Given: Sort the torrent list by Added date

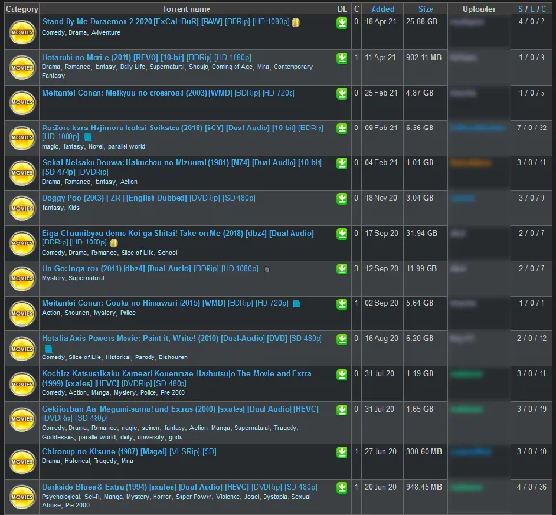Looking at the screenshot, I should pos(382,9).
